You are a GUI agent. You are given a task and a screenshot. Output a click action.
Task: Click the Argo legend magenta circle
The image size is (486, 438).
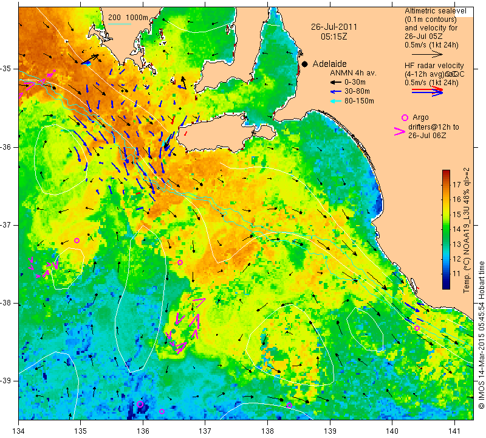[x=405, y=117]
